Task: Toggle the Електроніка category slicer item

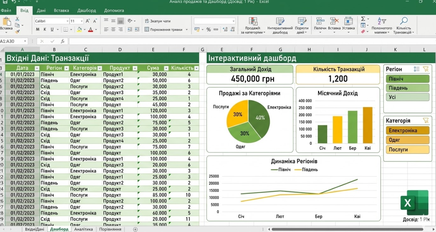Action: (x=408, y=130)
